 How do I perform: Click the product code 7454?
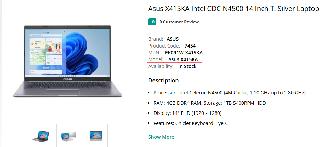(190, 46)
